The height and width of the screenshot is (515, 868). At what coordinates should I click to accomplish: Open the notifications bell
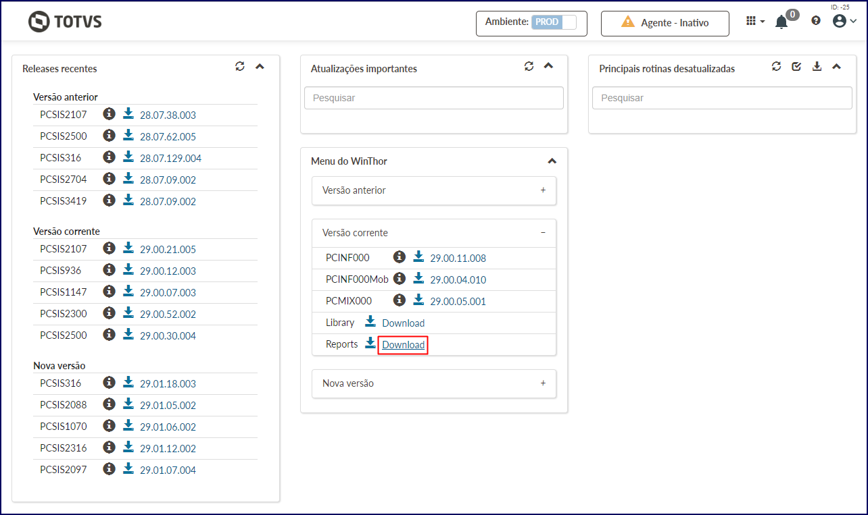tap(781, 22)
